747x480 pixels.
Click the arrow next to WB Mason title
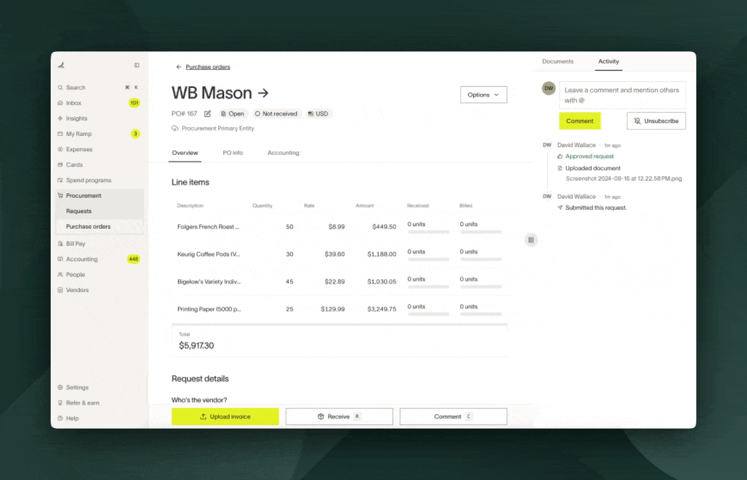pos(263,93)
